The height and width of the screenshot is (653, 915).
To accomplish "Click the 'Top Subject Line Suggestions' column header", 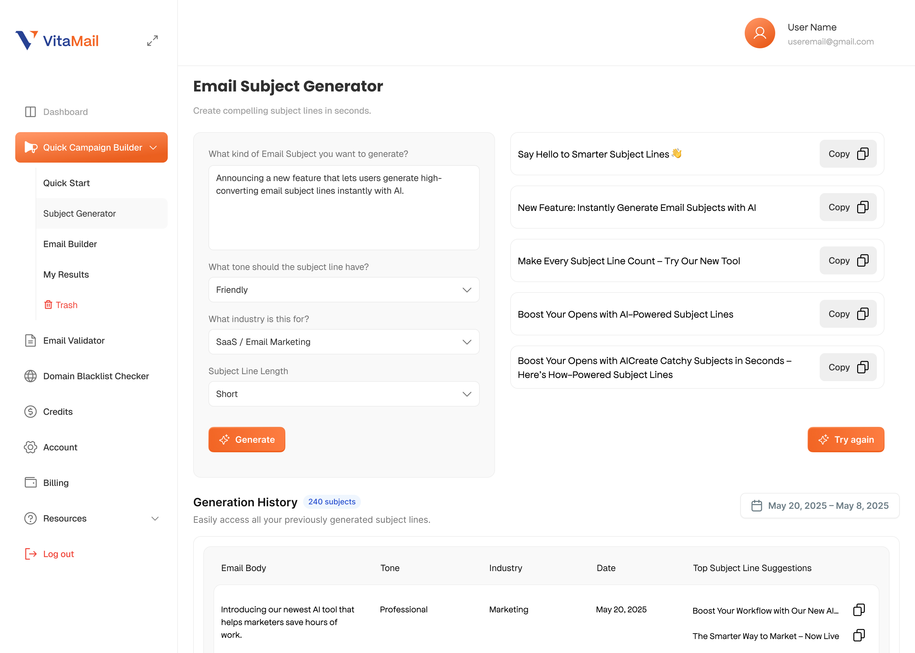I will click(x=752, y=568).
